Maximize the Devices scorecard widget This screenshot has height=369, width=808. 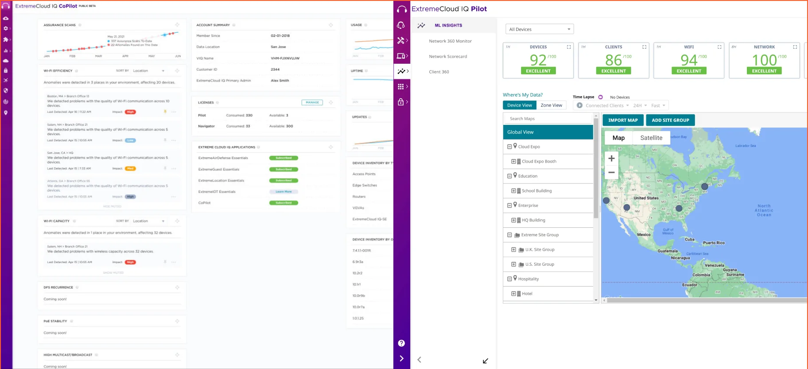569,47
